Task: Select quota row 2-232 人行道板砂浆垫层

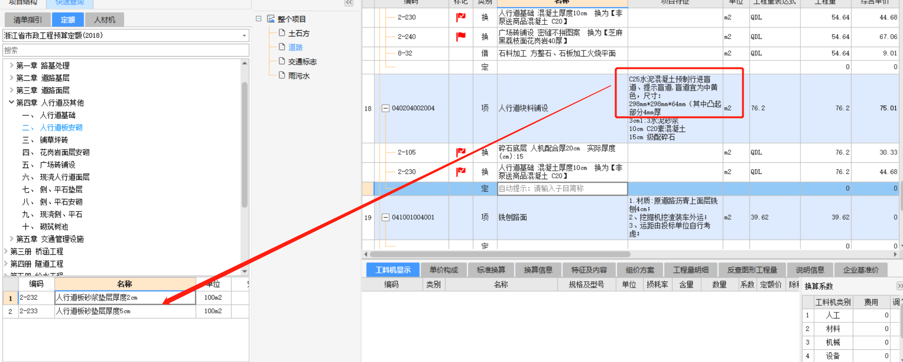Action: 126,298
